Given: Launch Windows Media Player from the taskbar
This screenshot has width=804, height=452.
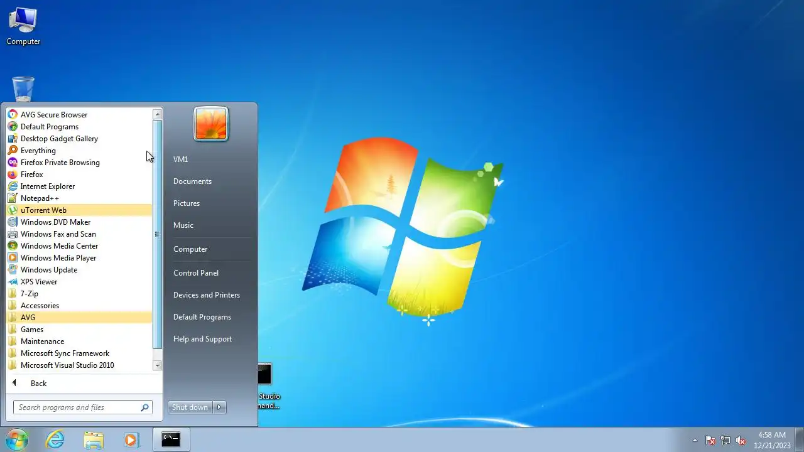Looking at the screenshot, I should point(131,439).
